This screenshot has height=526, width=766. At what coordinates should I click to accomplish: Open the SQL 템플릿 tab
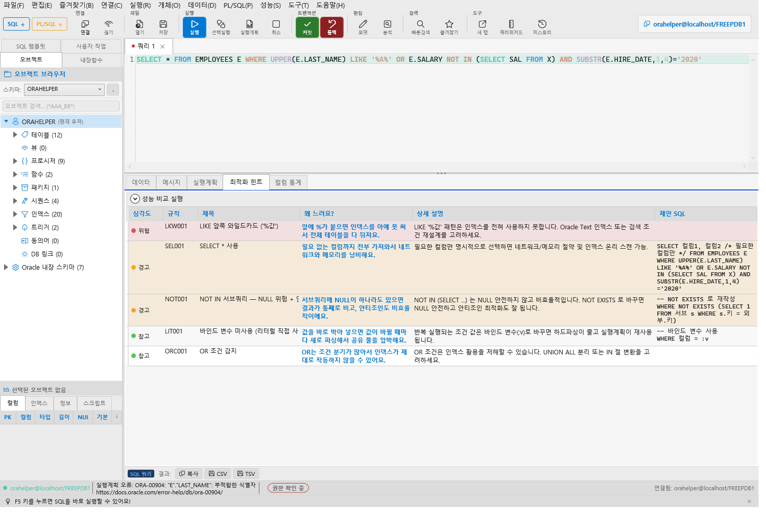31,46
